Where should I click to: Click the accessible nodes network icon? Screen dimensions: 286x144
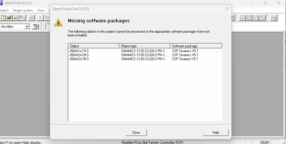tap(274, 18)
